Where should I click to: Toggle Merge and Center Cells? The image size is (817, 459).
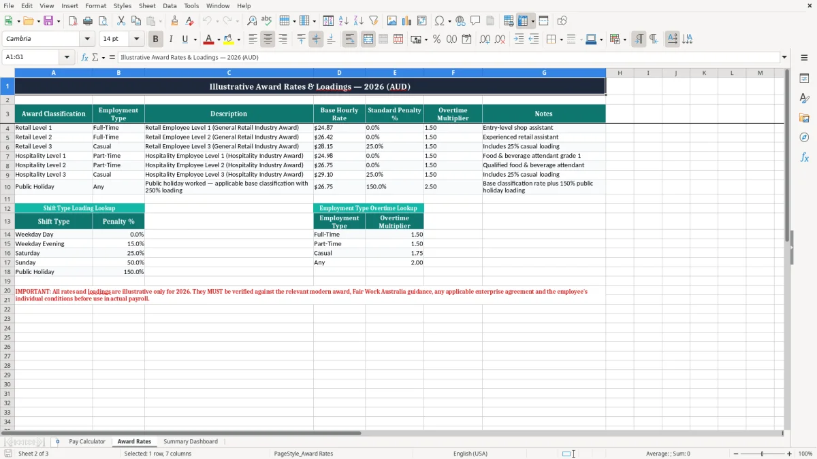click(368, 39)
